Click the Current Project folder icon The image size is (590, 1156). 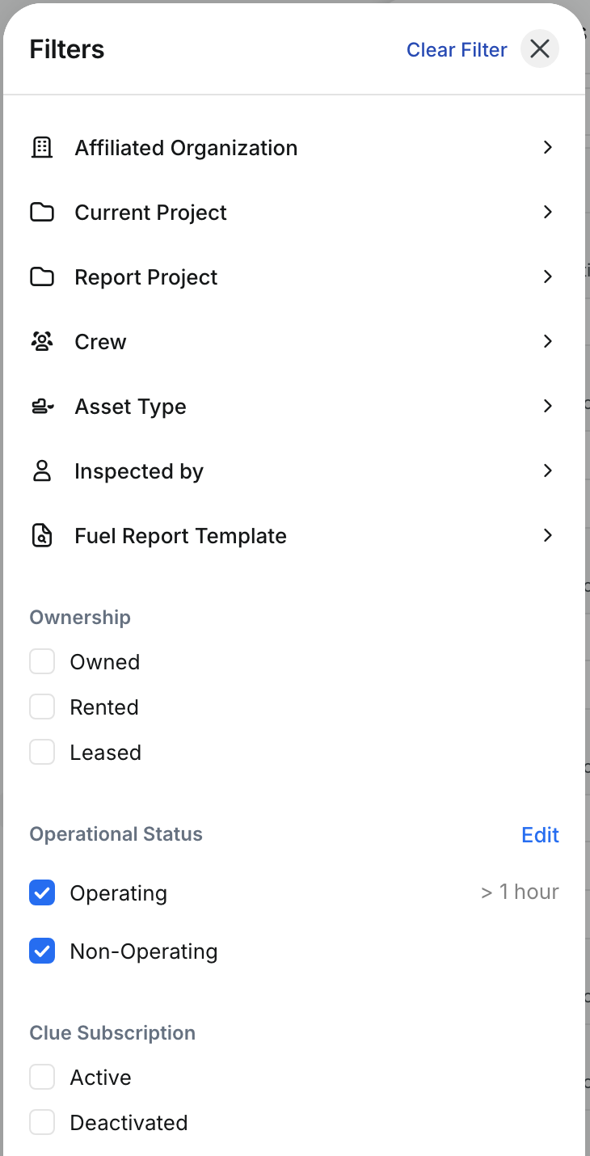tap(42, 213)
